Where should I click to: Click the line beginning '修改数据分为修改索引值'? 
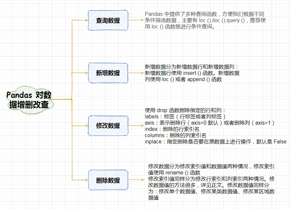[211, 166]
